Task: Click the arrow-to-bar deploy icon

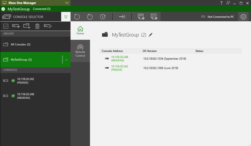Action: (122, 17)
